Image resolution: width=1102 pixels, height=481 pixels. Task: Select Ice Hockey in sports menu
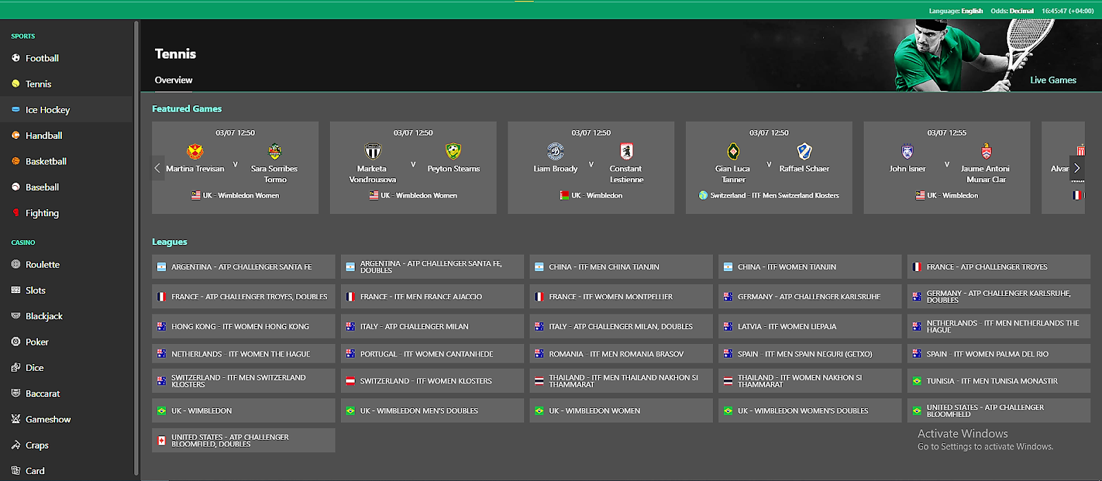[48, 110]
